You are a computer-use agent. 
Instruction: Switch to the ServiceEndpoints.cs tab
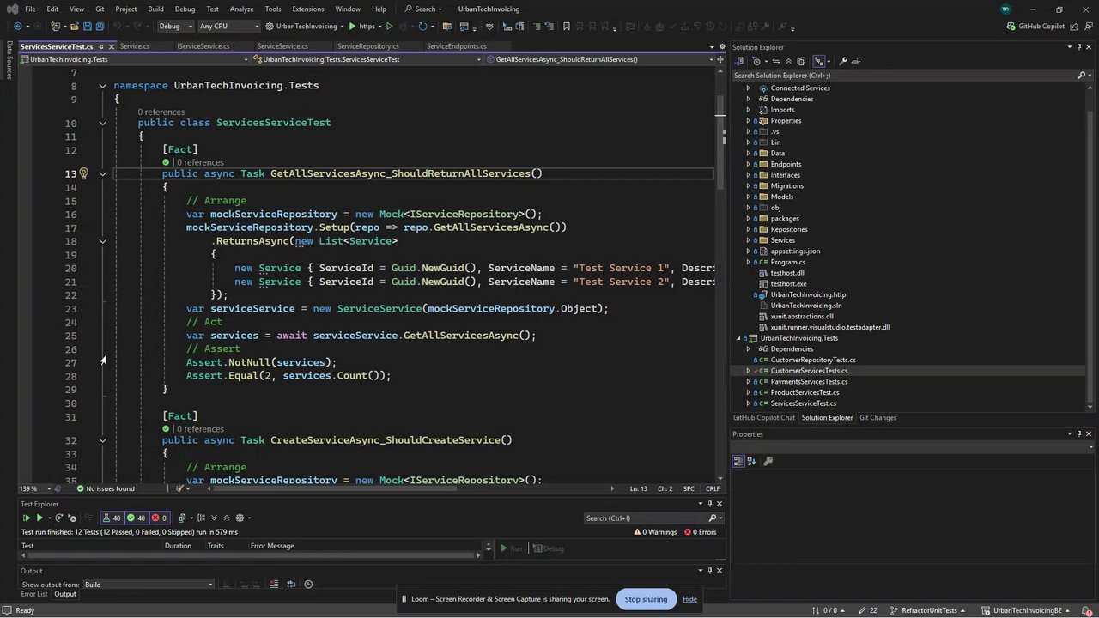point(456,46)
